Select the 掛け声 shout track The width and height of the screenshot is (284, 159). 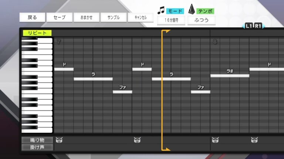(37, 147)
